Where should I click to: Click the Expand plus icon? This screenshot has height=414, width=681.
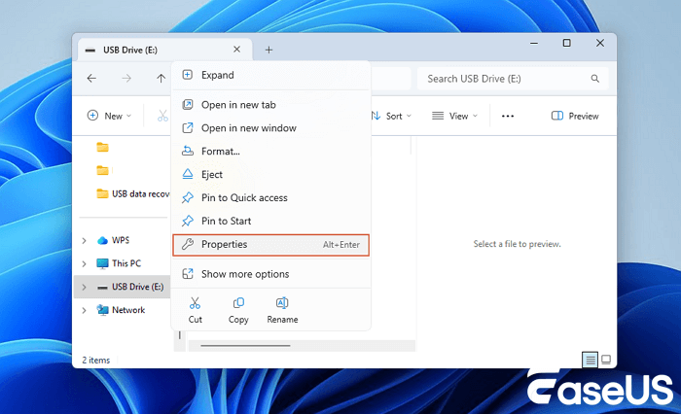(187, 75)
